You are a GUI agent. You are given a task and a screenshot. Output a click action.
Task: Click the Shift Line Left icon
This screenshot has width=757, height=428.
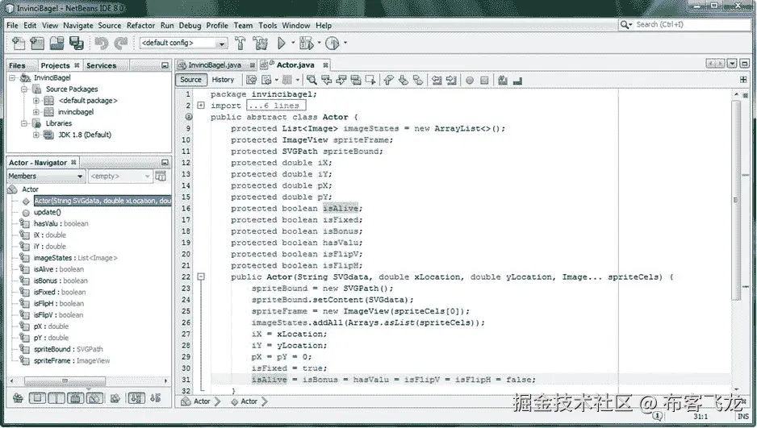pyautogui.click(x=437, y=80)
